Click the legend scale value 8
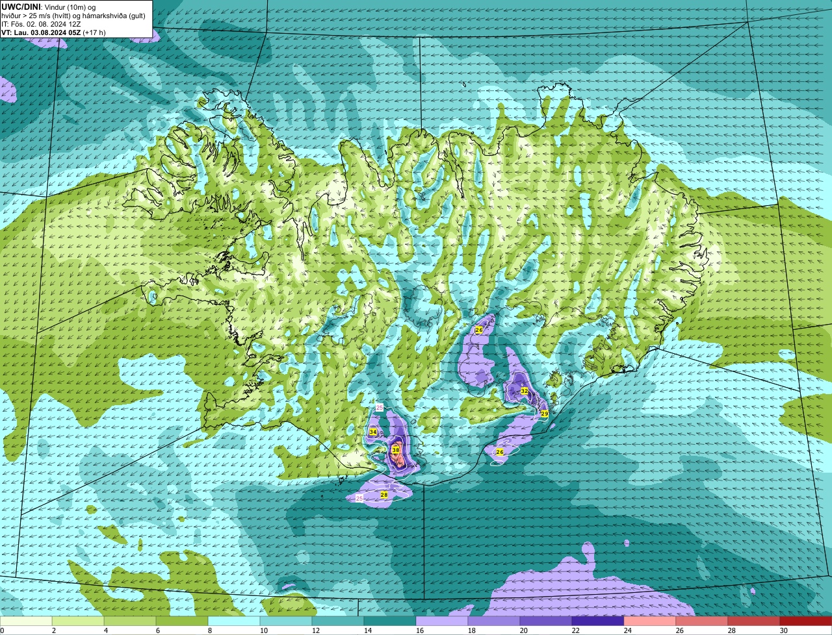 tap(209, 630)
